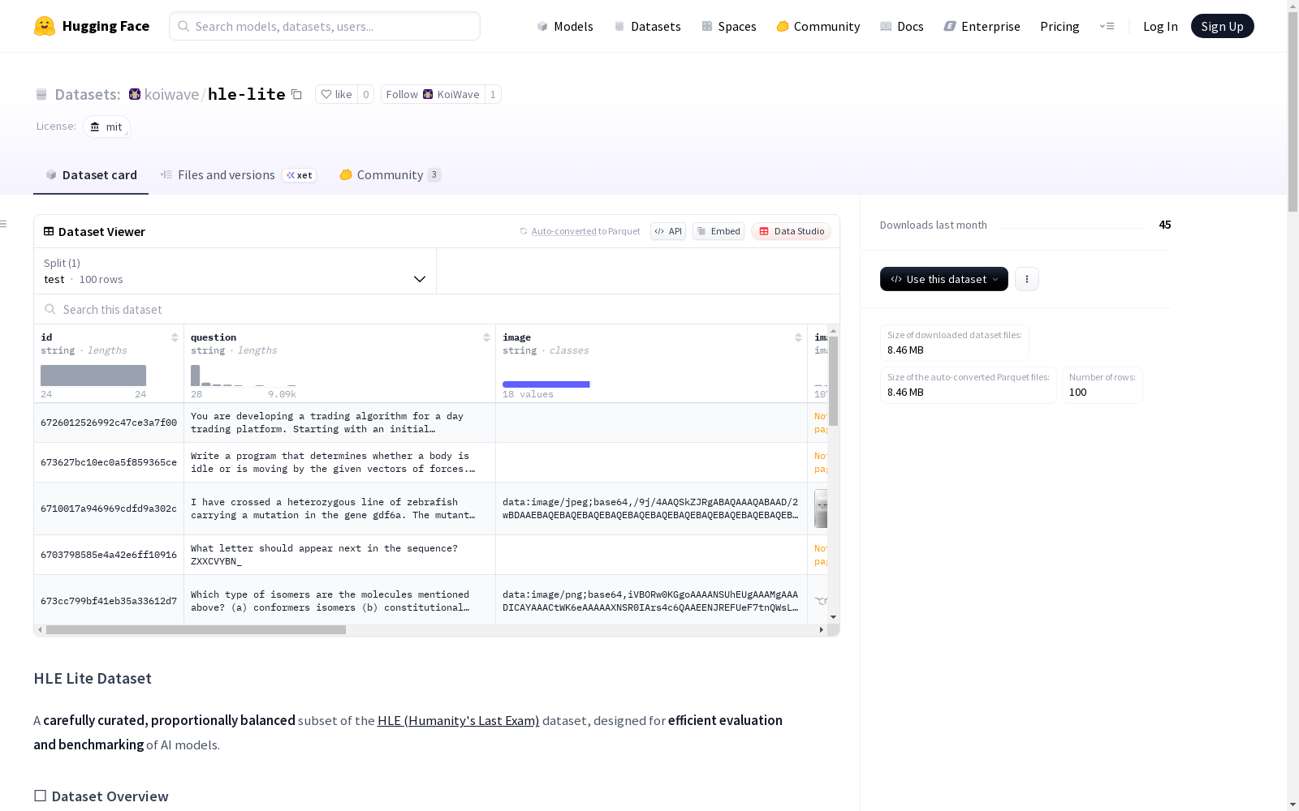Click the Log In link
Viewport: 1299px width, 811px height.
1160,27
